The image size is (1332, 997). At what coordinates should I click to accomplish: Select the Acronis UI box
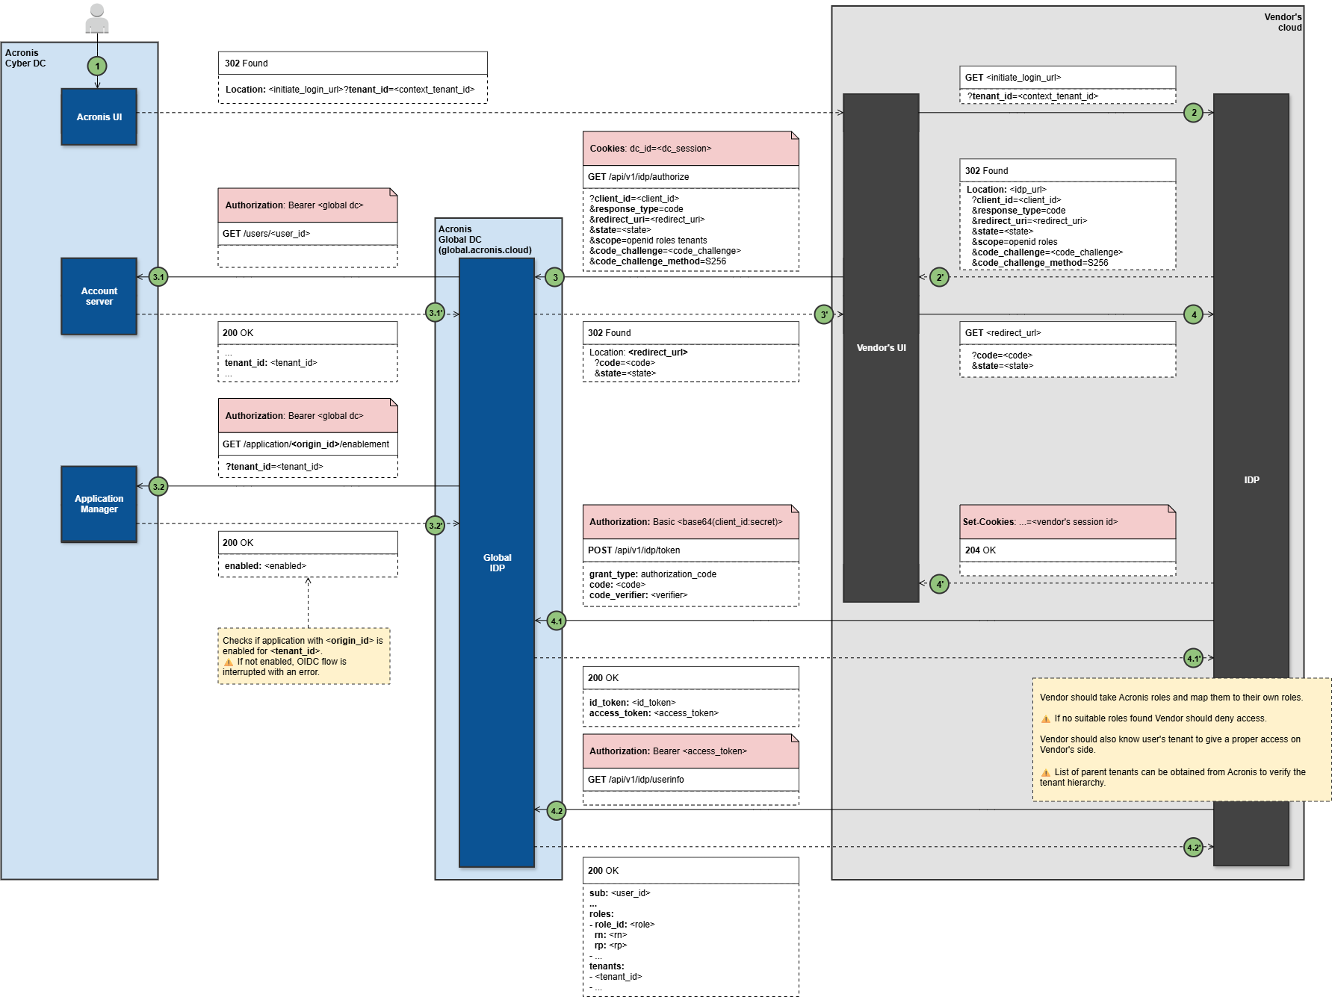tap(99, 117)
